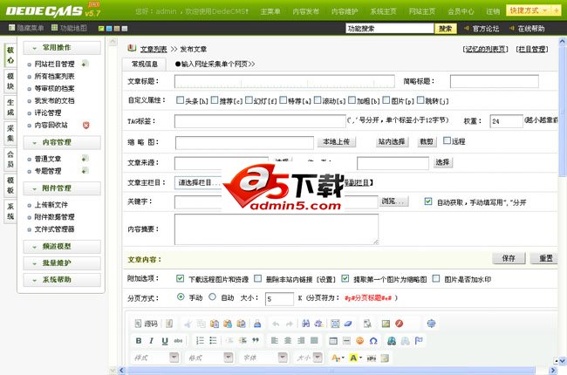Choose the green skin color swatch
The image size is (567, 375).
[x=101, y=29]
